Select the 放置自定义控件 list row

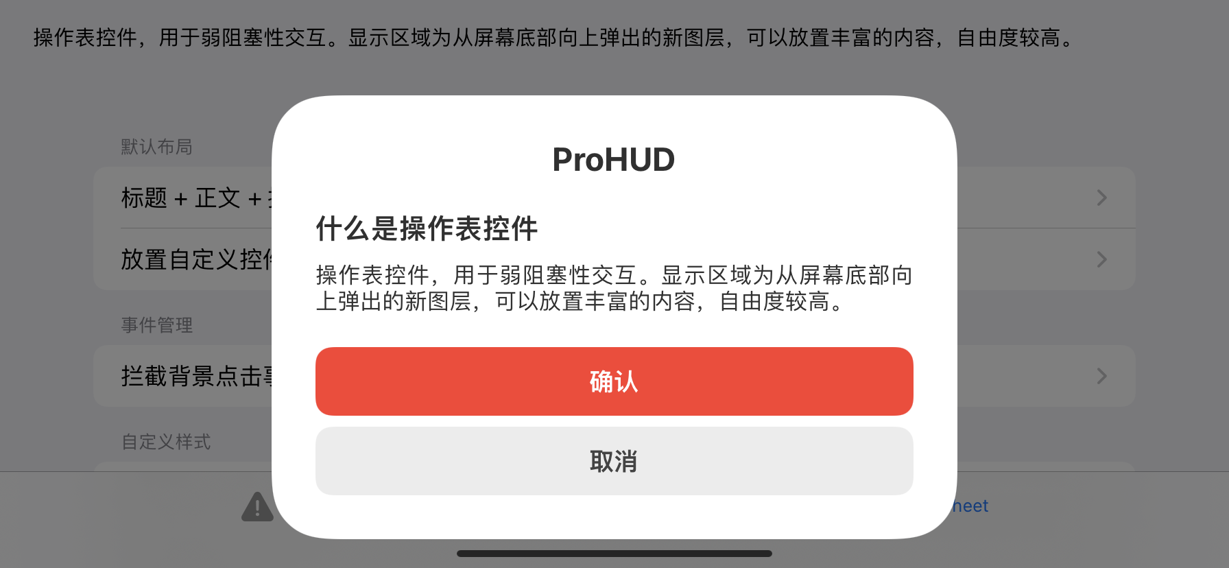click(x=614, y=259)
